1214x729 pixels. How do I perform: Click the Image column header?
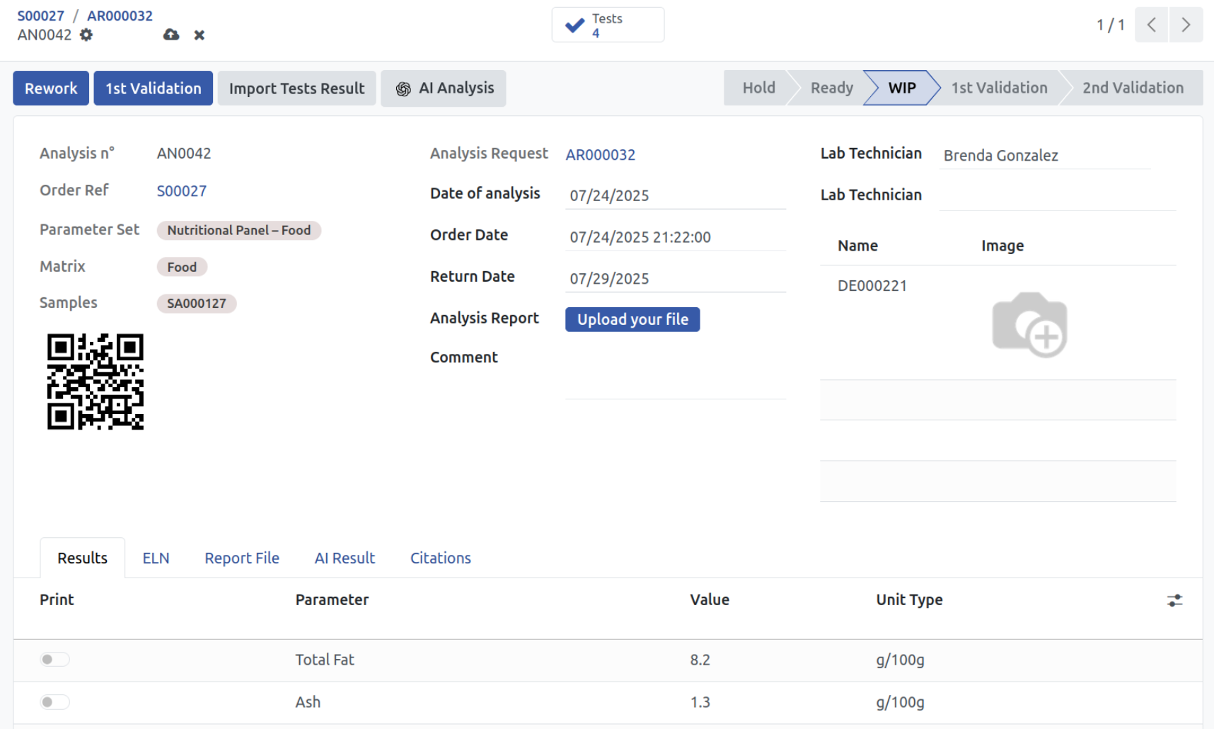click(x=1002, y=246)
